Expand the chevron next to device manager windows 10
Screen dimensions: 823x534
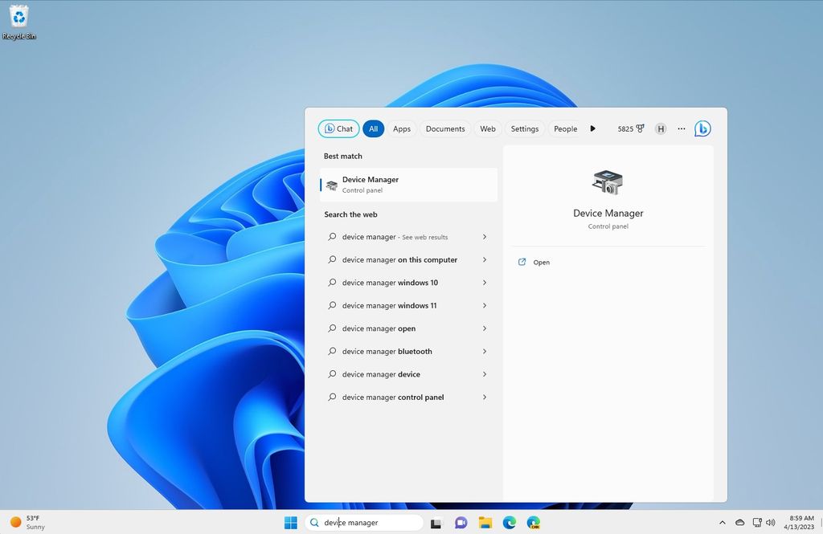[x=484, y=283]
